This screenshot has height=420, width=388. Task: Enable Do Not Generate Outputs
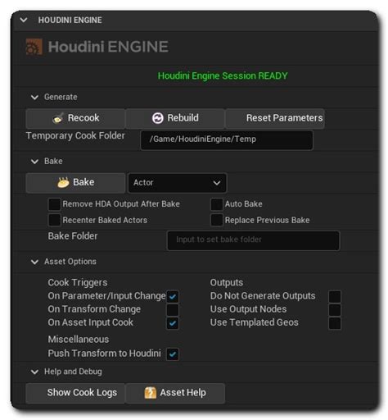(335, 297)
